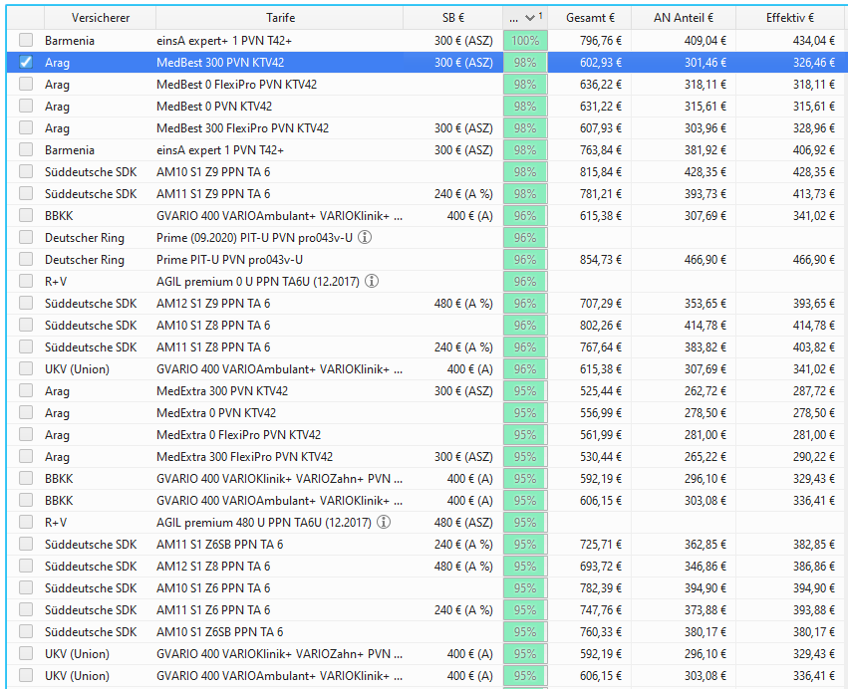Select the "413,73 €" Effektiv value
Viewport: 848px width, 689px height.
click(814, 194)
